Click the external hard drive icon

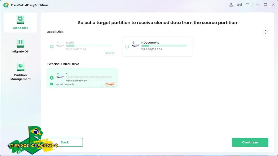click(60, 76)
